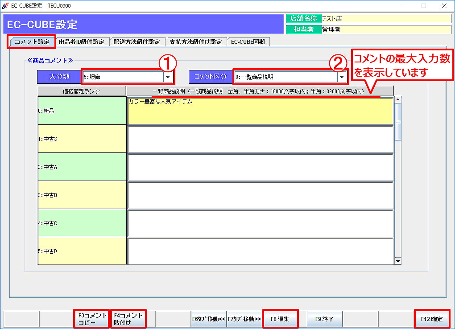The image size is (455, 329).
Task: Click the EC-CUBE app icon in title bar
Action: [5, 6]
